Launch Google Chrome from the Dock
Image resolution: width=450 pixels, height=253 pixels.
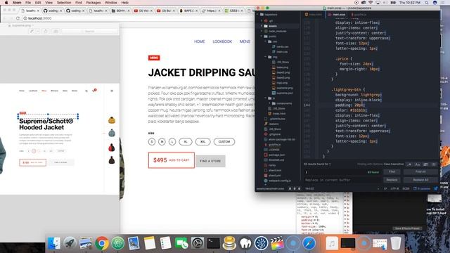(102, 243)
